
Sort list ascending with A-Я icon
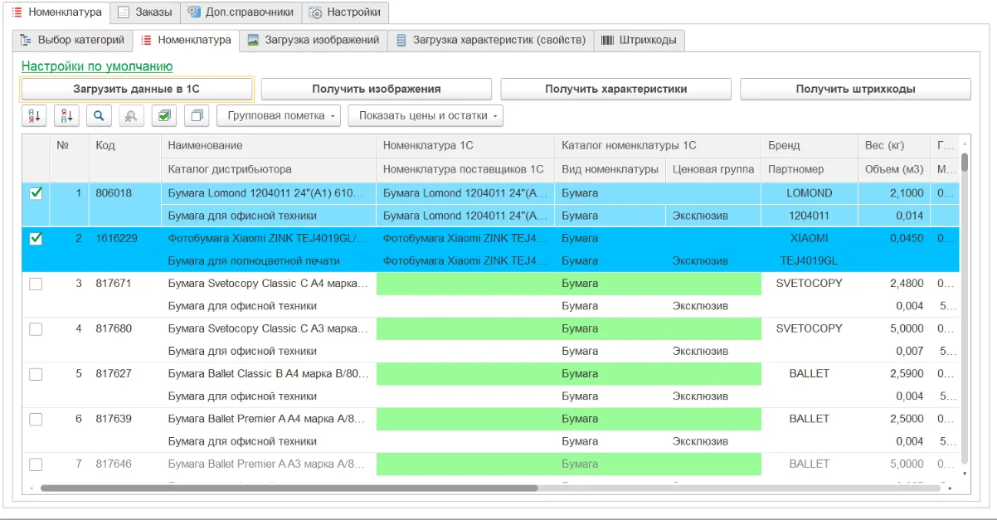[34, 116]
